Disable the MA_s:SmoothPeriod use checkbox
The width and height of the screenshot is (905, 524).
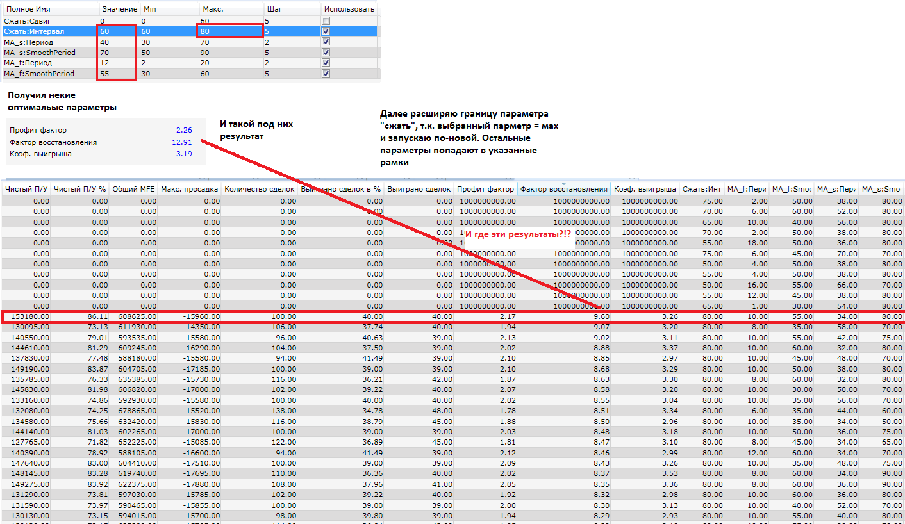coord(326,52)
